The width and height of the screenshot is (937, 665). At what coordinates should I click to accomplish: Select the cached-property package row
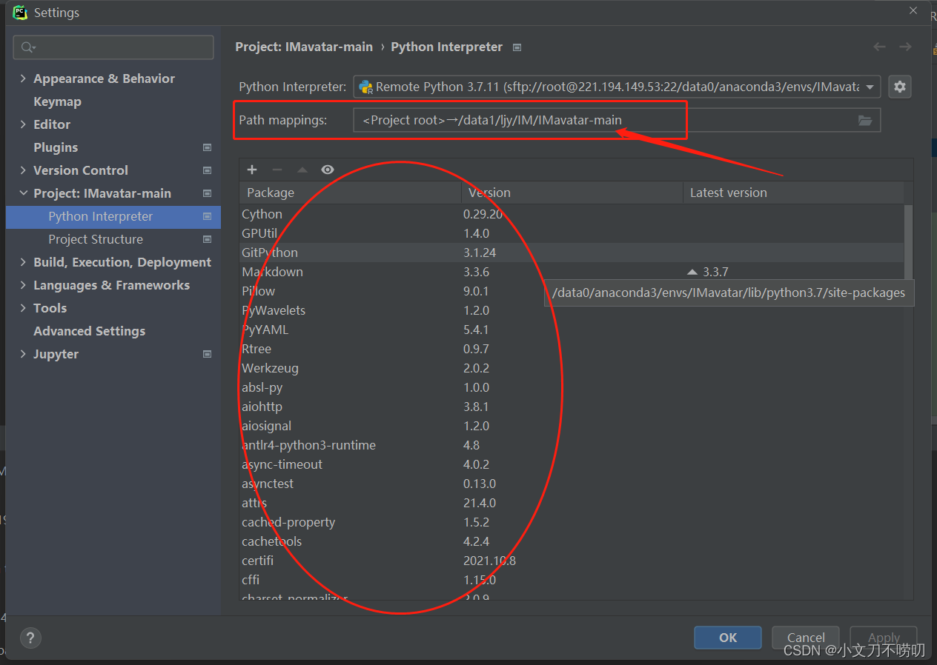572,522
